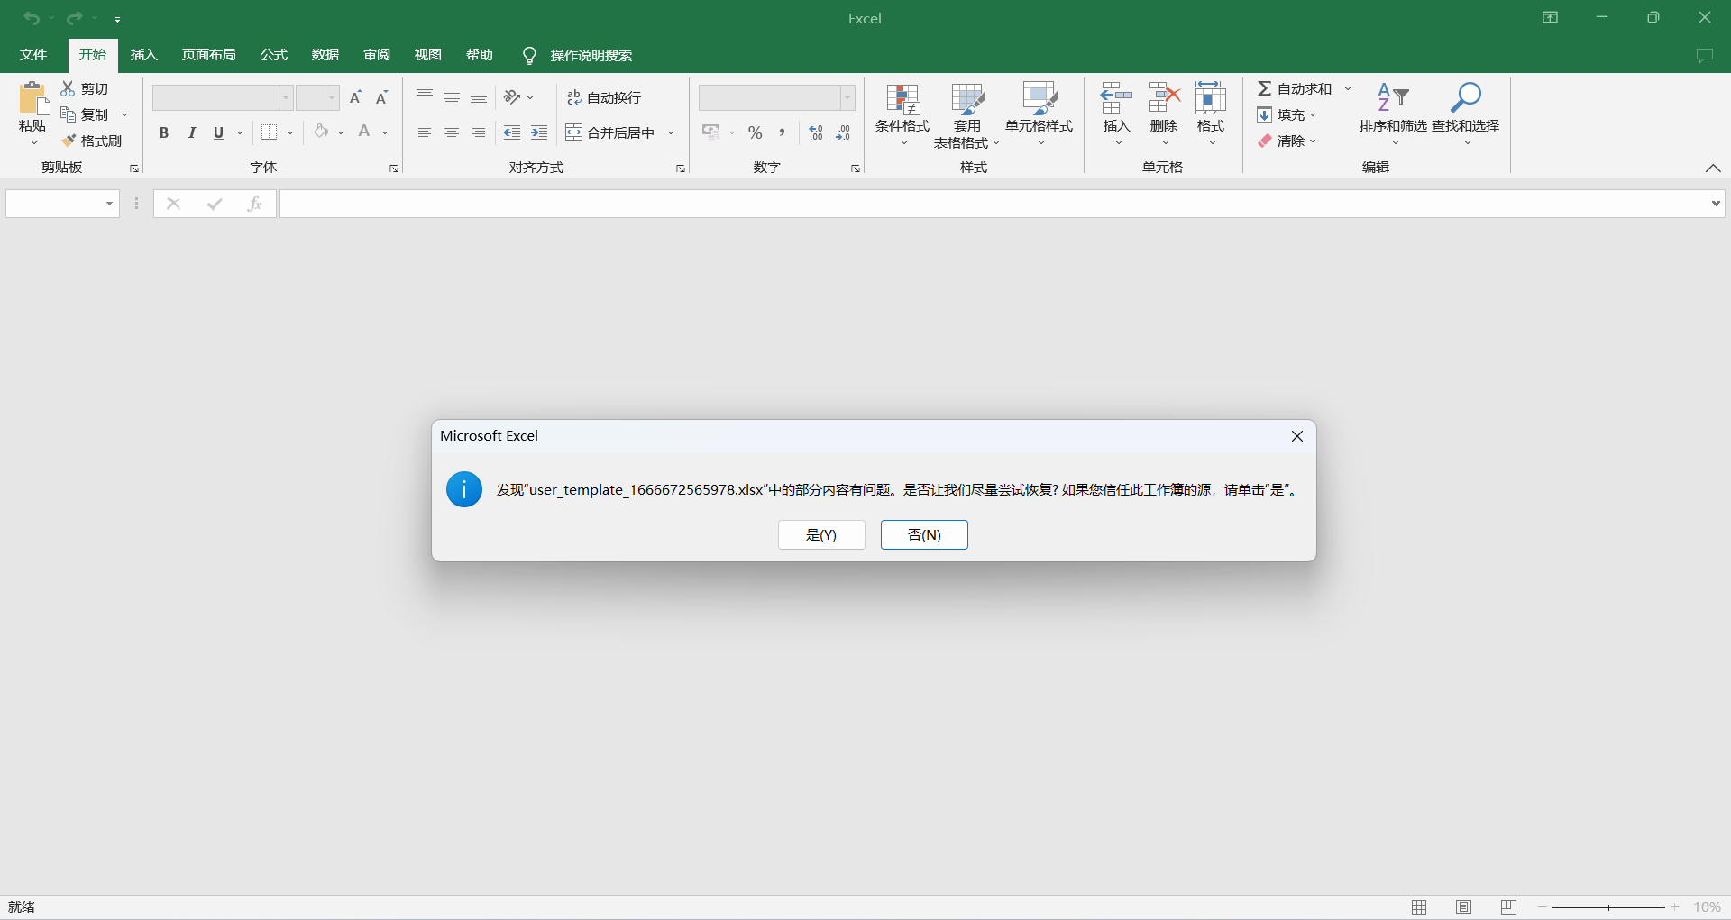This screenshot has width=1731, height=920.
Task: Switch to Page Layout (页面布局) tab
Action: [209, 55]
